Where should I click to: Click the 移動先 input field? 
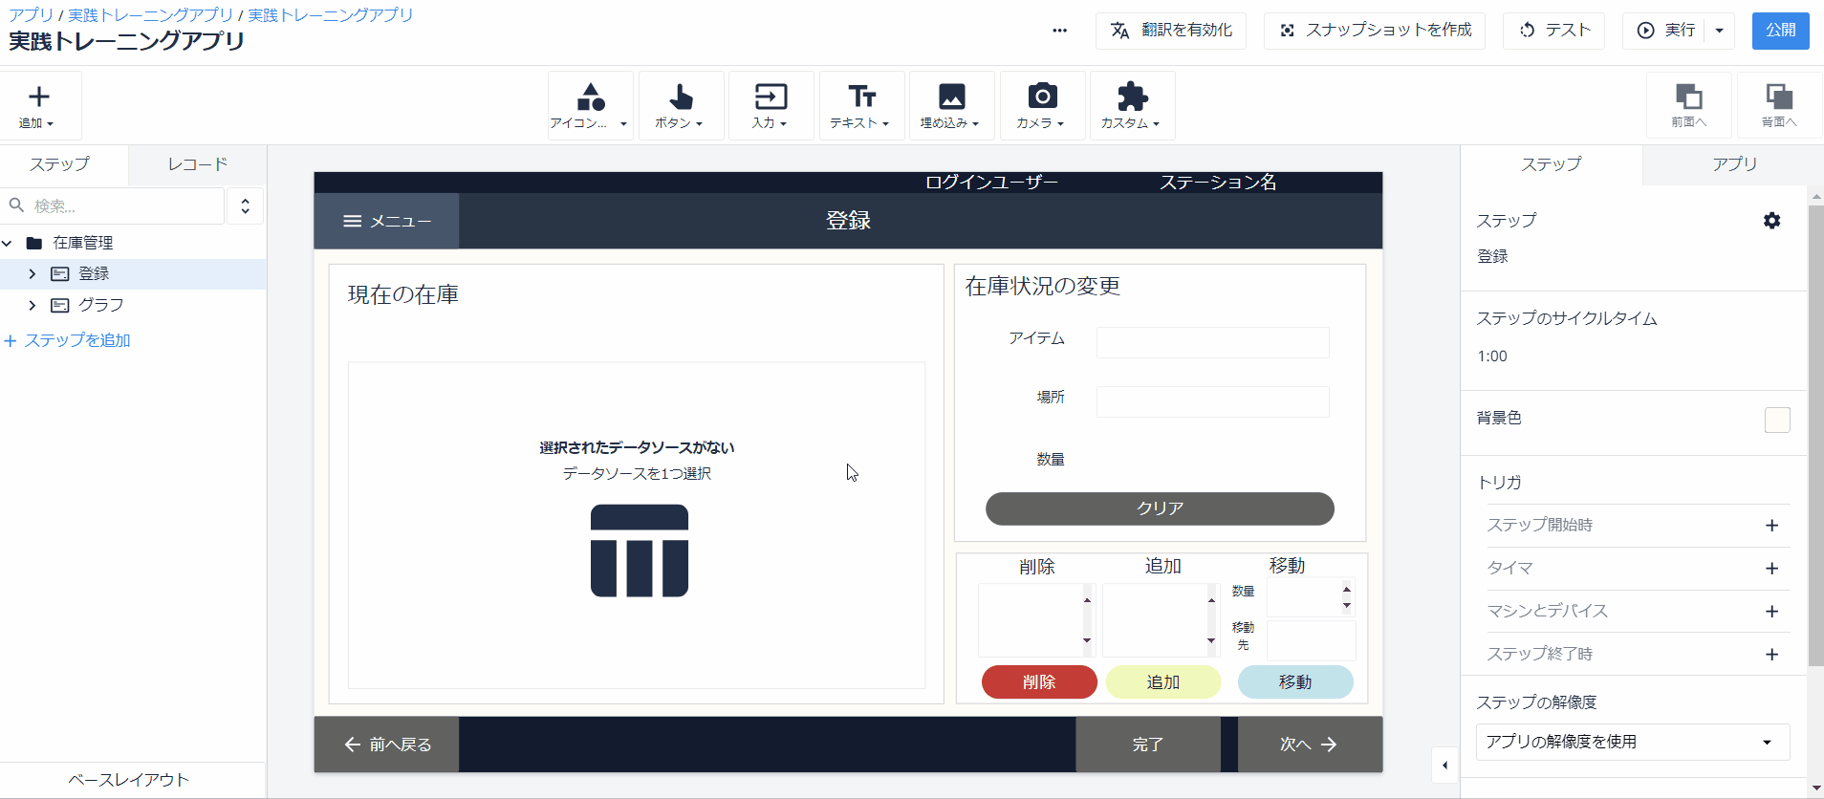[x=1311, y=640]
